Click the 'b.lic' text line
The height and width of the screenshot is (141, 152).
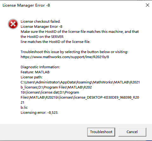click(24, 107)
